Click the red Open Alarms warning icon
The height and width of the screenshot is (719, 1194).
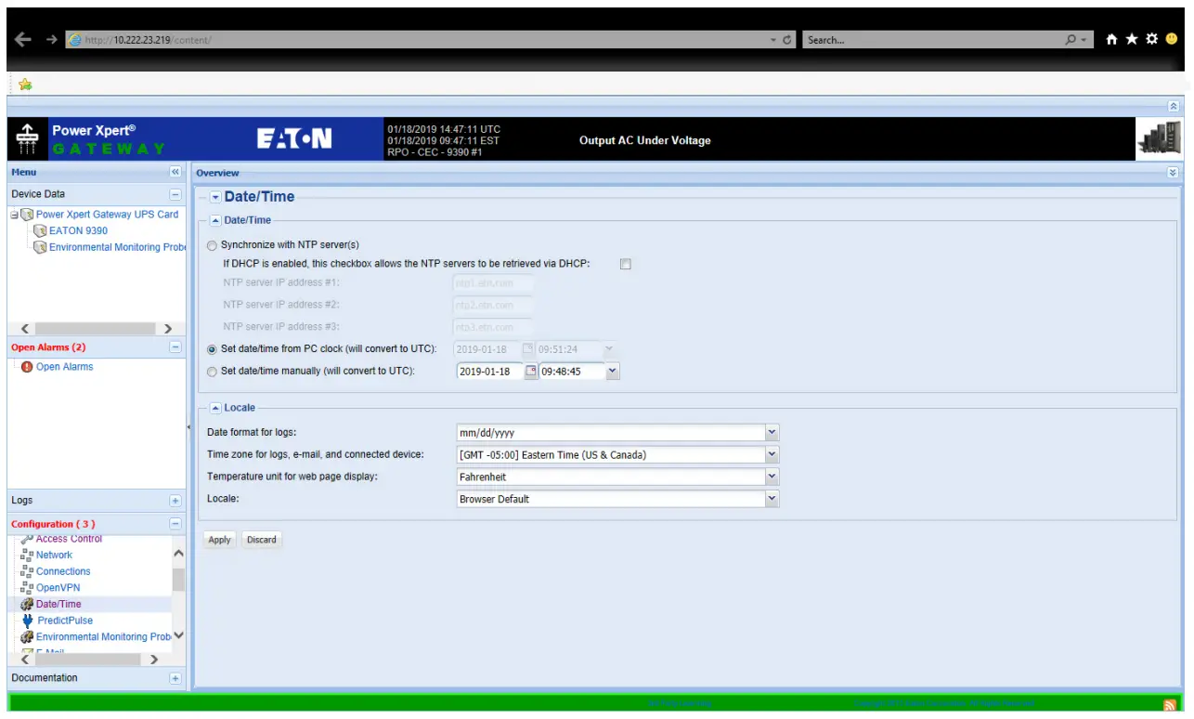(x=27, y=367)
